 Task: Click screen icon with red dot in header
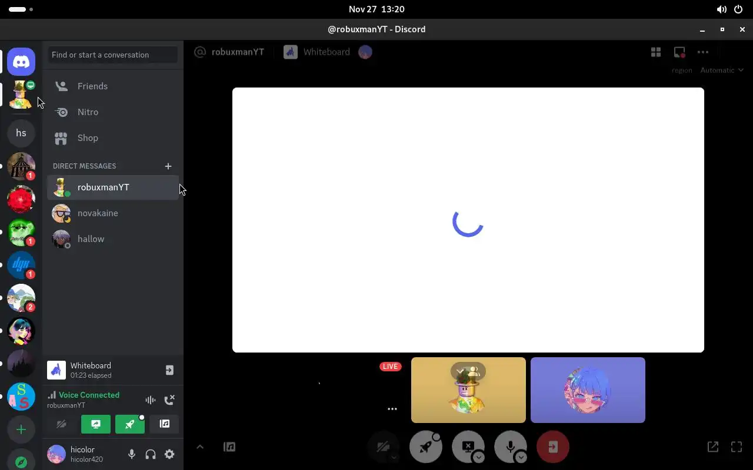[x=679, y=52]
